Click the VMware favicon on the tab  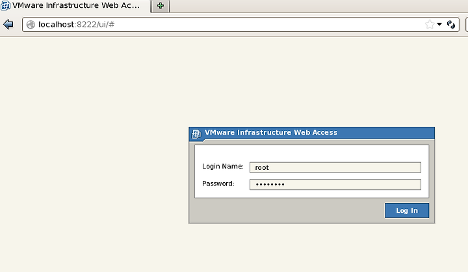pos(5,6)
